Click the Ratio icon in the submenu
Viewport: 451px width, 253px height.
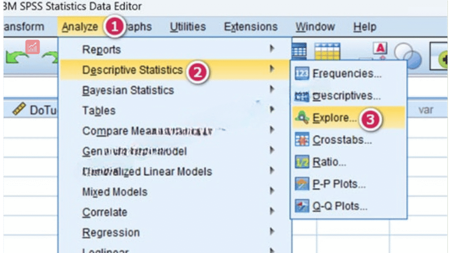[302, 162]
